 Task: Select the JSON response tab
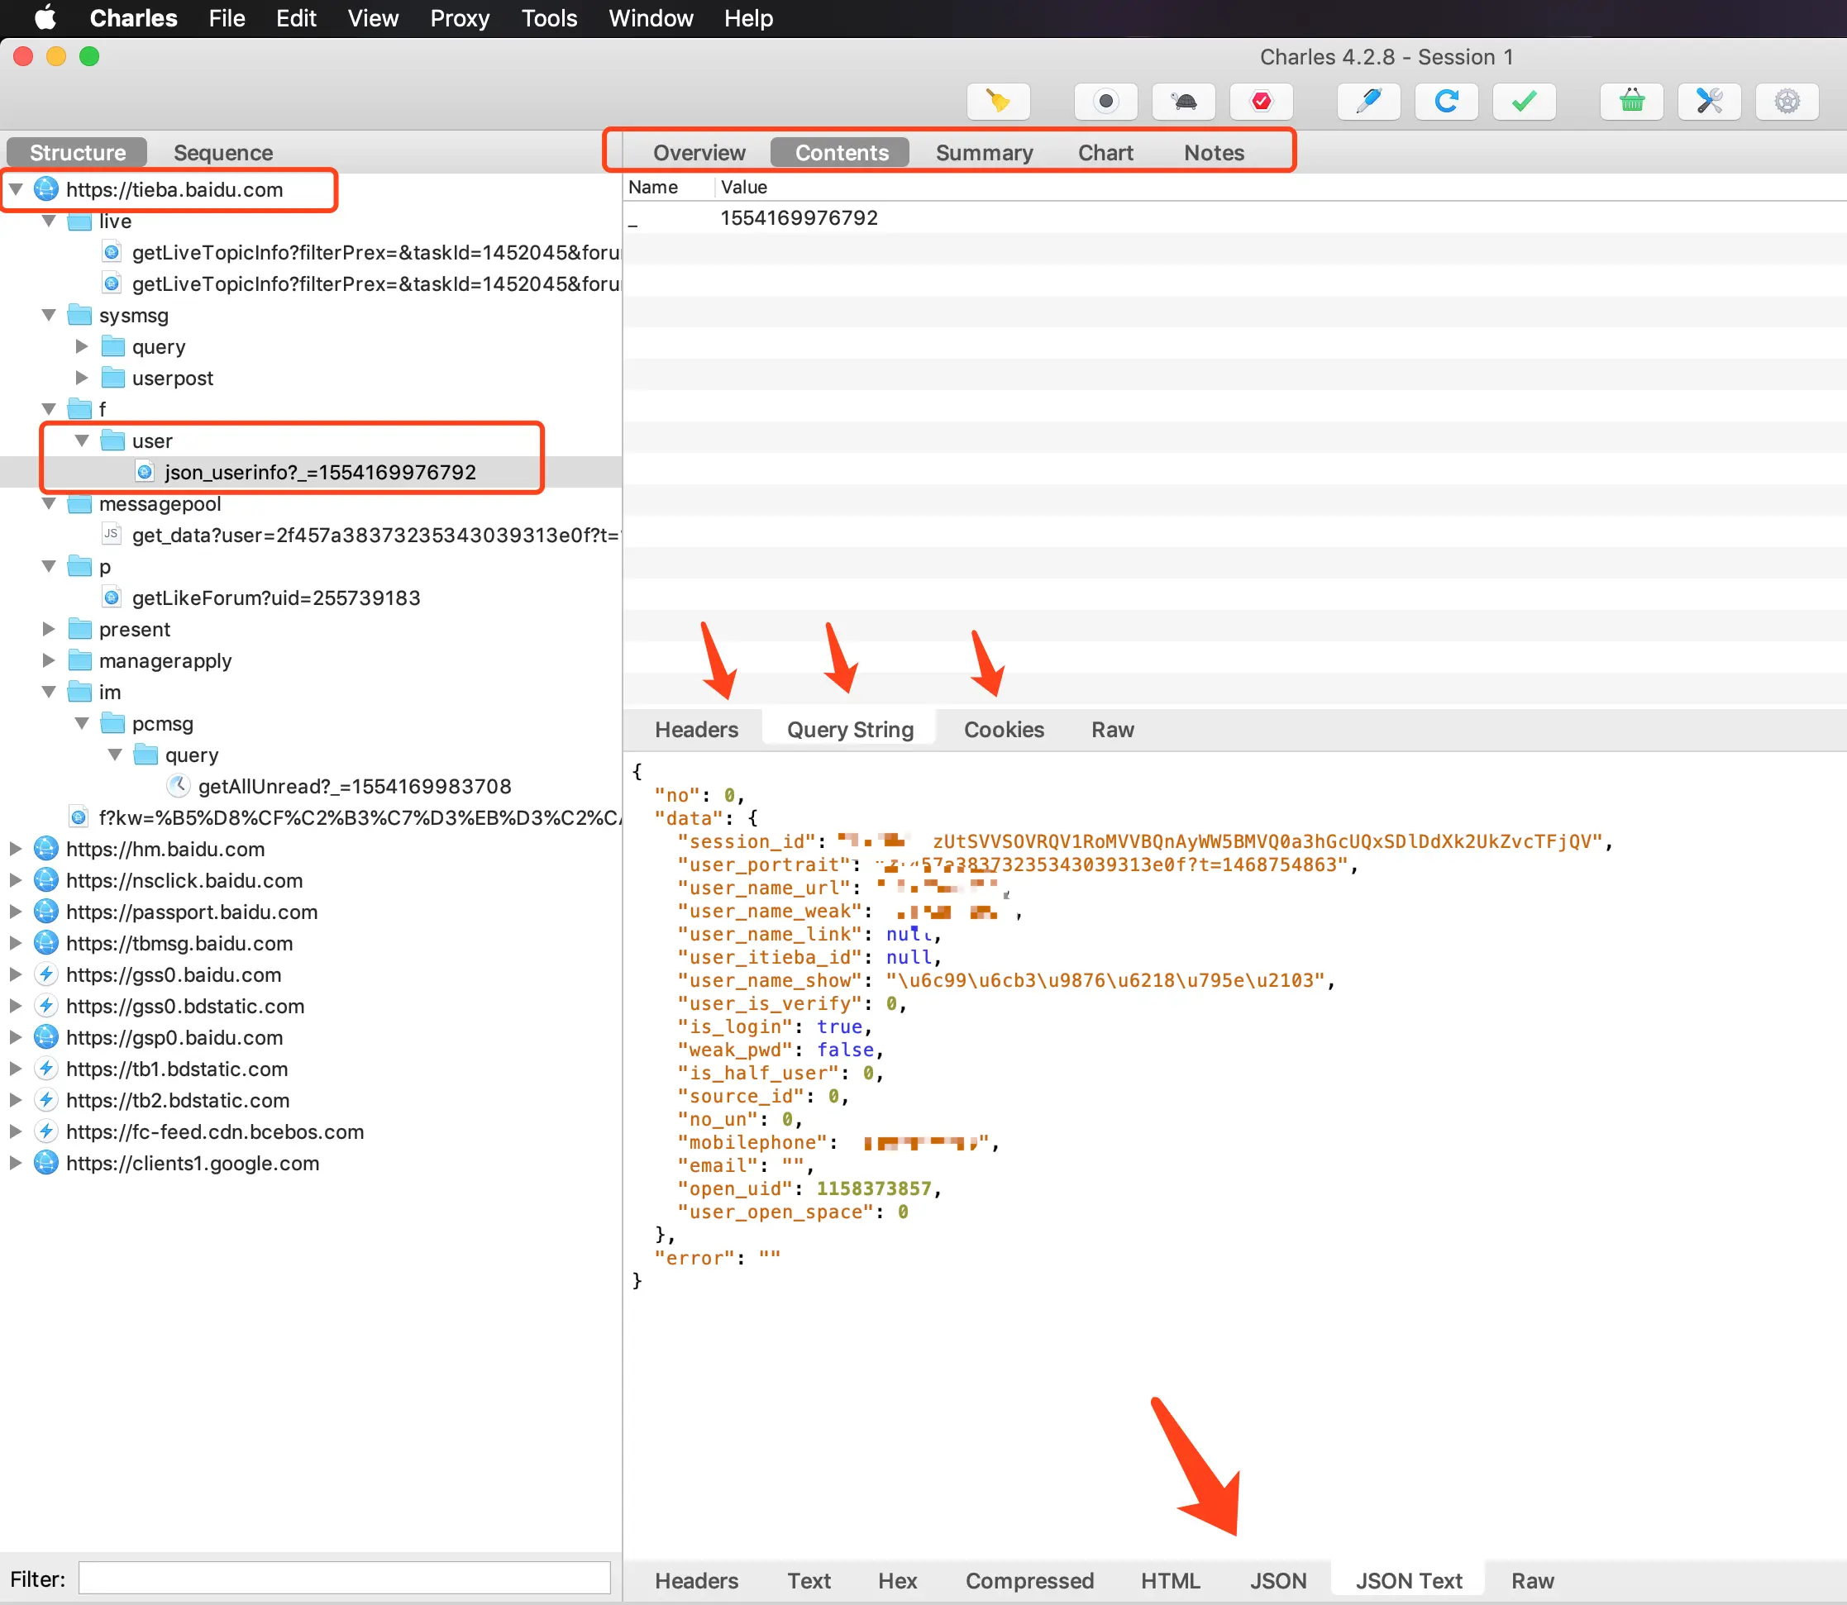[x=1277, y=1580]
